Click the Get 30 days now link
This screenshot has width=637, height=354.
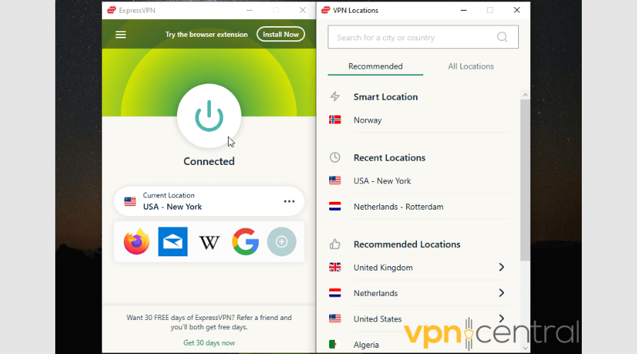[209, 343]
